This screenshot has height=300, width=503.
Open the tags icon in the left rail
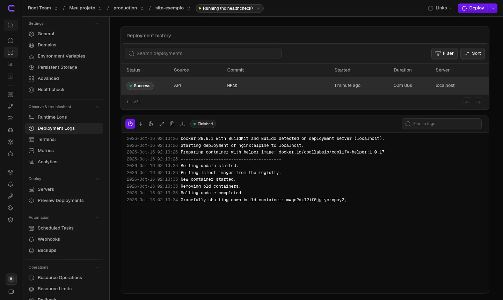point(10,208)
